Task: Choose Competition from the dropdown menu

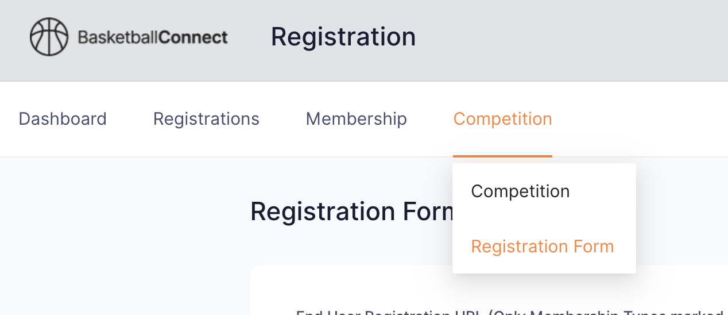Action: point(520,191)
